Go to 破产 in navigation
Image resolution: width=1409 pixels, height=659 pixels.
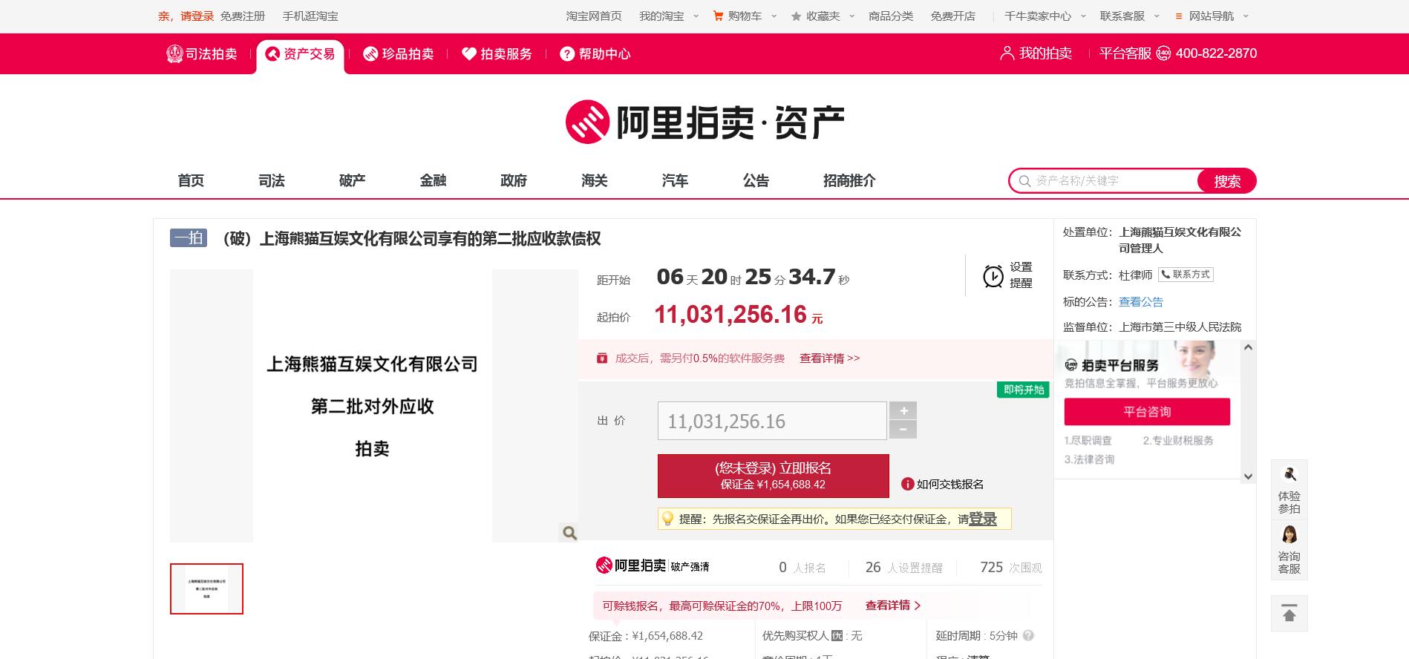click(352, 180)
